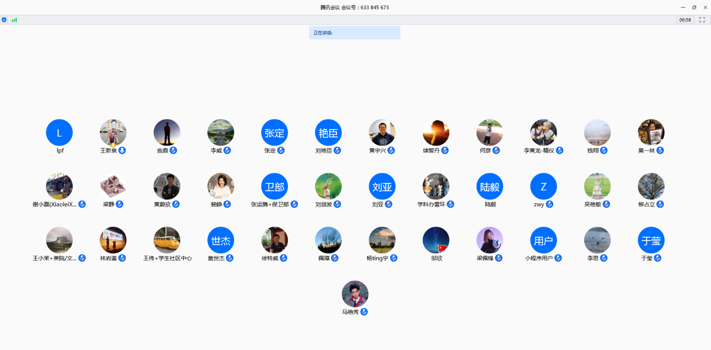Click the microphone icon beside 王新泉
Image resolution: width=711 pixels, height=350 pixels.
(x=122, y=150)
